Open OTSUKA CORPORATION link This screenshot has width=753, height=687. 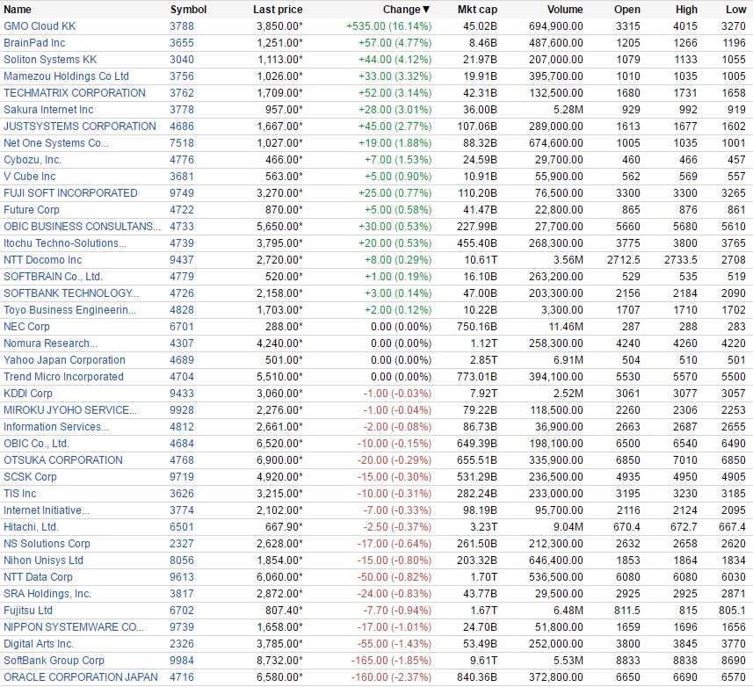(63, 460)
